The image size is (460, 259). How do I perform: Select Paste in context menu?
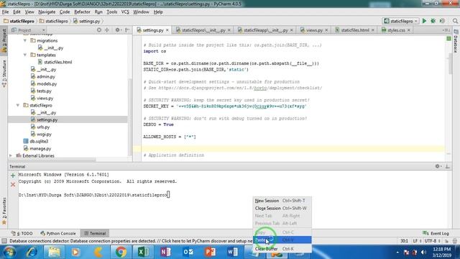coord(282,240)
